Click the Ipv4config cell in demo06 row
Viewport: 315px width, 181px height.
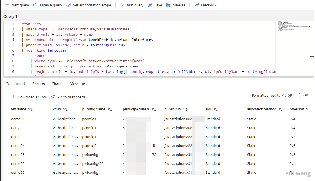(x=90, y=173)
